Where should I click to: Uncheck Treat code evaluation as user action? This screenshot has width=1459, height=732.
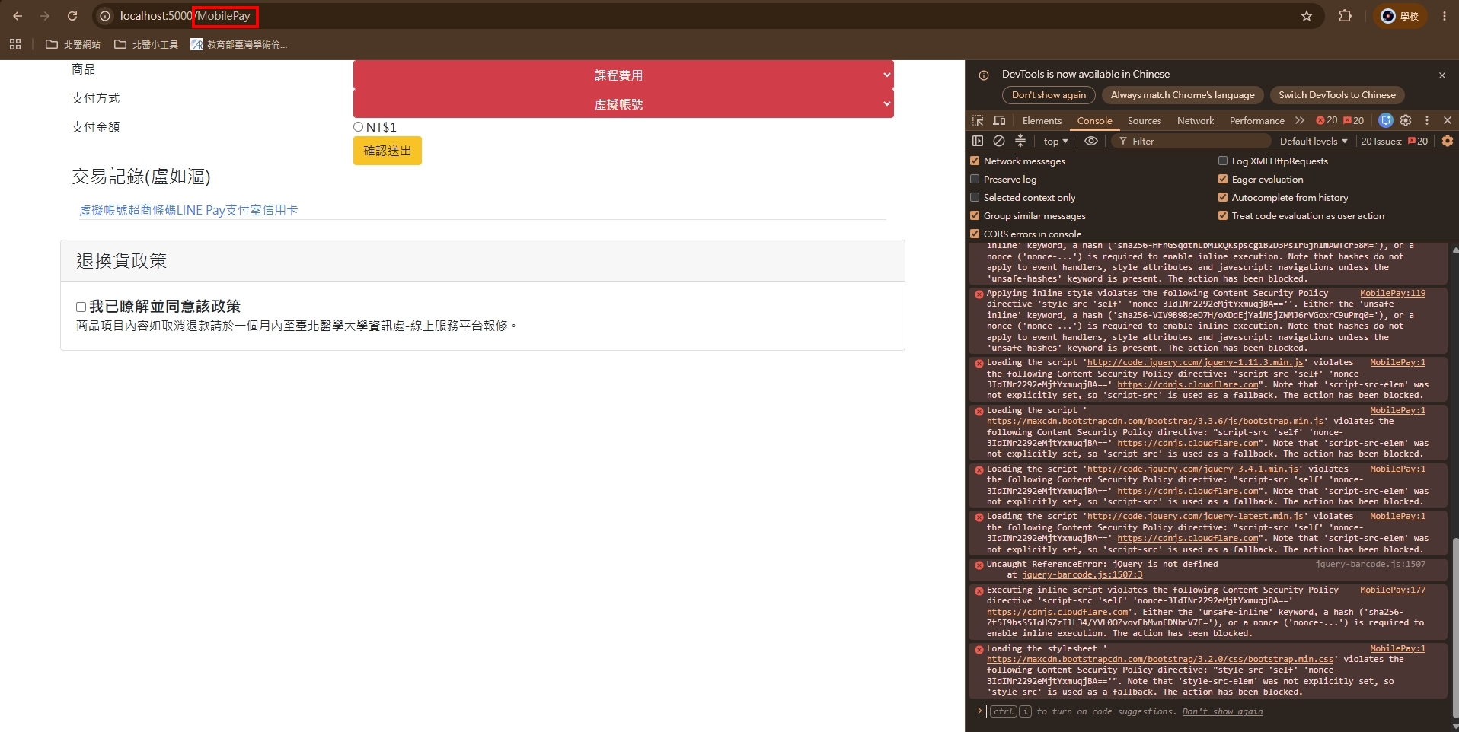tap(1223, 215)
